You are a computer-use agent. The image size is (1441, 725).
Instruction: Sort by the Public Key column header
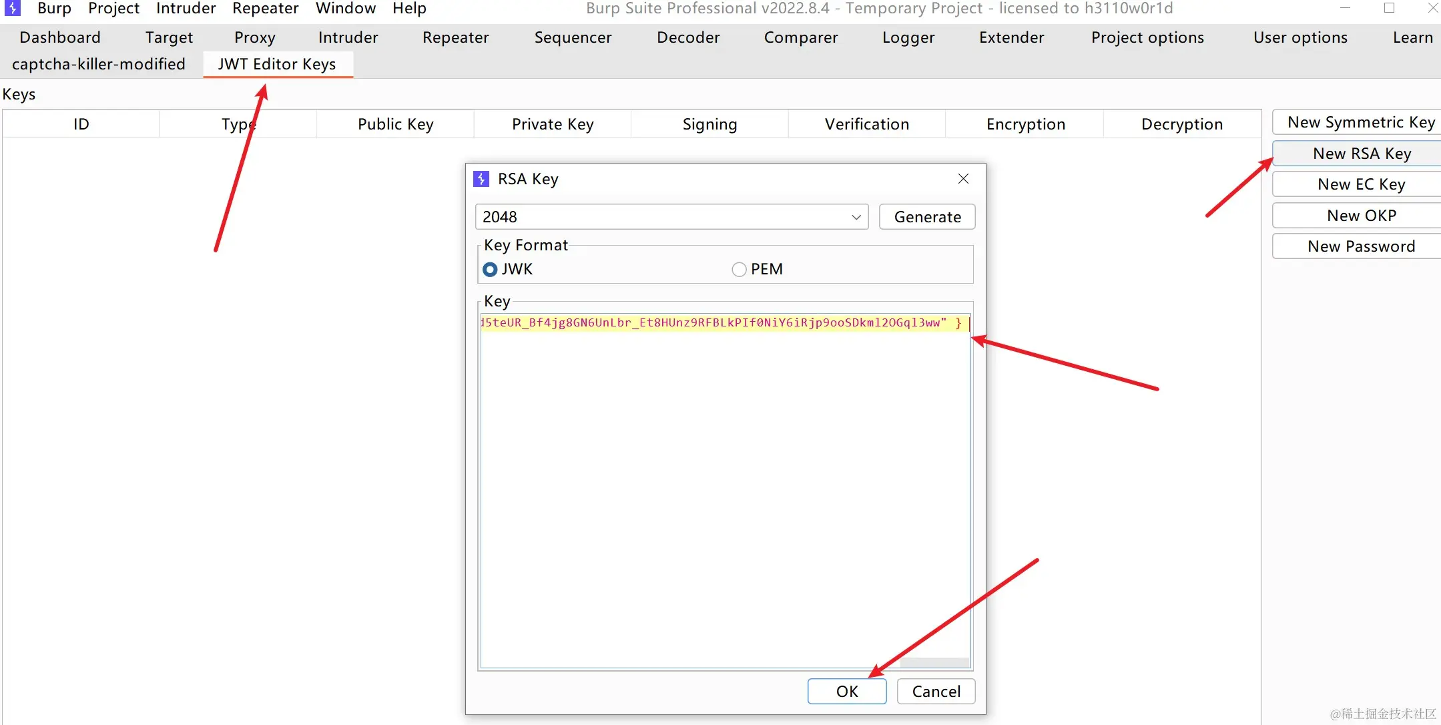click(x=395, y=124)
